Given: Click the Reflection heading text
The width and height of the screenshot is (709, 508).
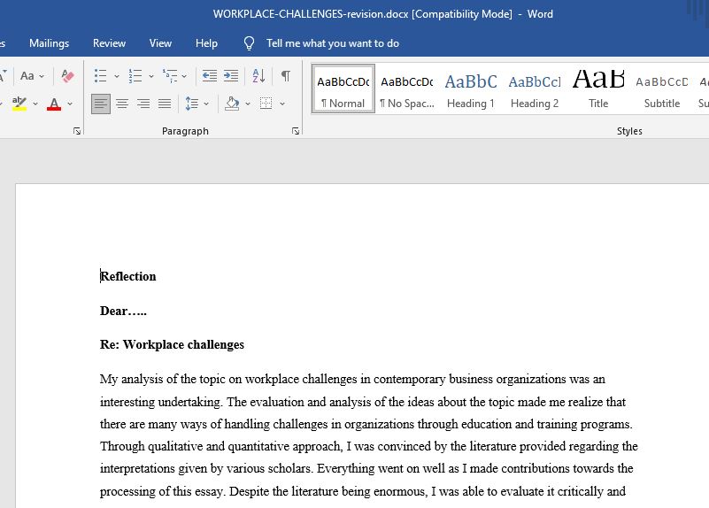Looking at the screenshot, I should pos(128,276).
